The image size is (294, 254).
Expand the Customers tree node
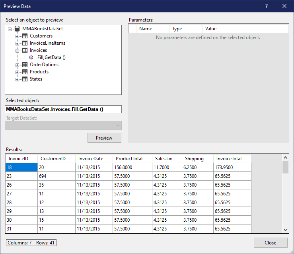17,36
